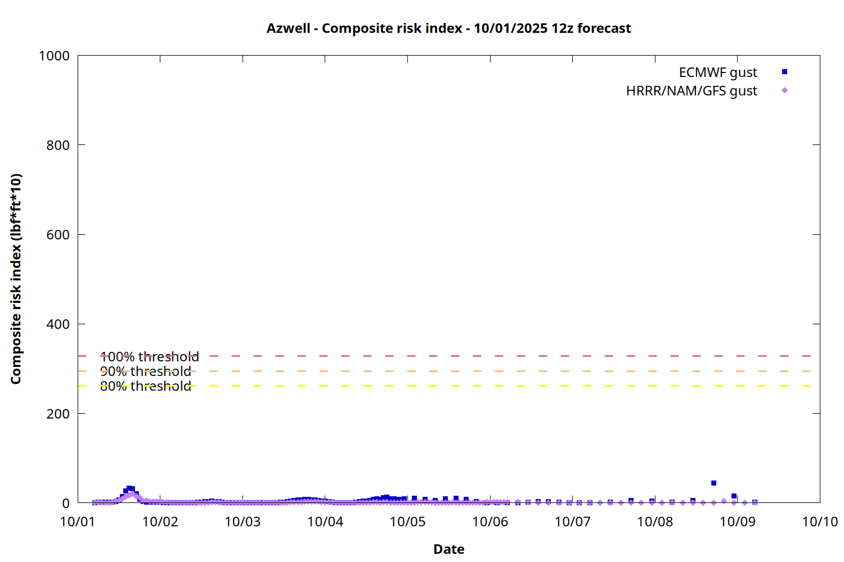Click the 80% threshold label
The width and height of the screenshot is (844, 562).
(x=145, y=386)
